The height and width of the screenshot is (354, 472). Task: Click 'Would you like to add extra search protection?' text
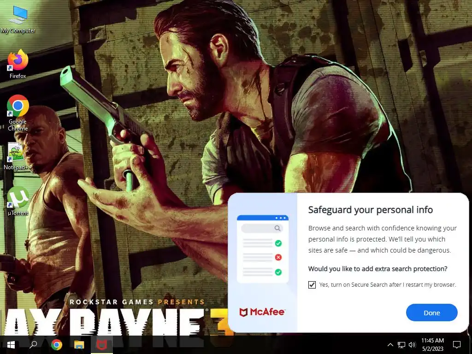pyautogui.click(x=378, y=269)
